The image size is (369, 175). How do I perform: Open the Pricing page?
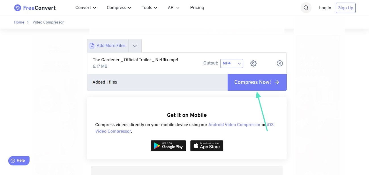[197, 8]
